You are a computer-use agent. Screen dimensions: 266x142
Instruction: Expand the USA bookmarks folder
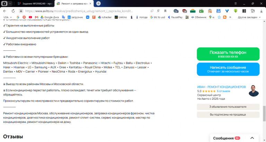(x=8, y=17)
